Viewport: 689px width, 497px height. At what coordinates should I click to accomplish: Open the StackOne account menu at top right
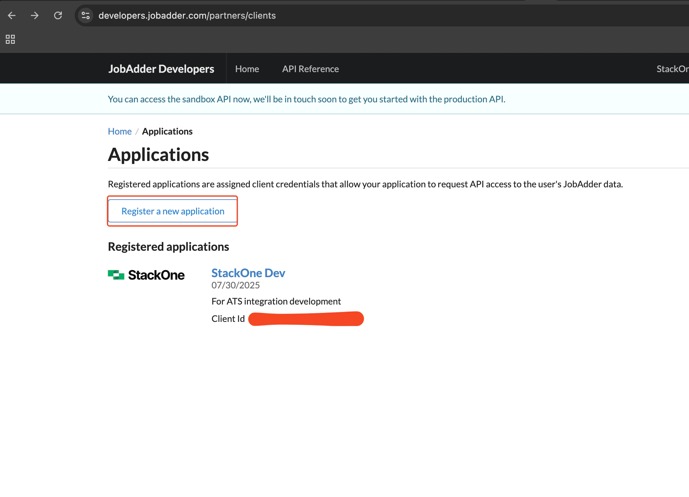click(x=673, y=69)
